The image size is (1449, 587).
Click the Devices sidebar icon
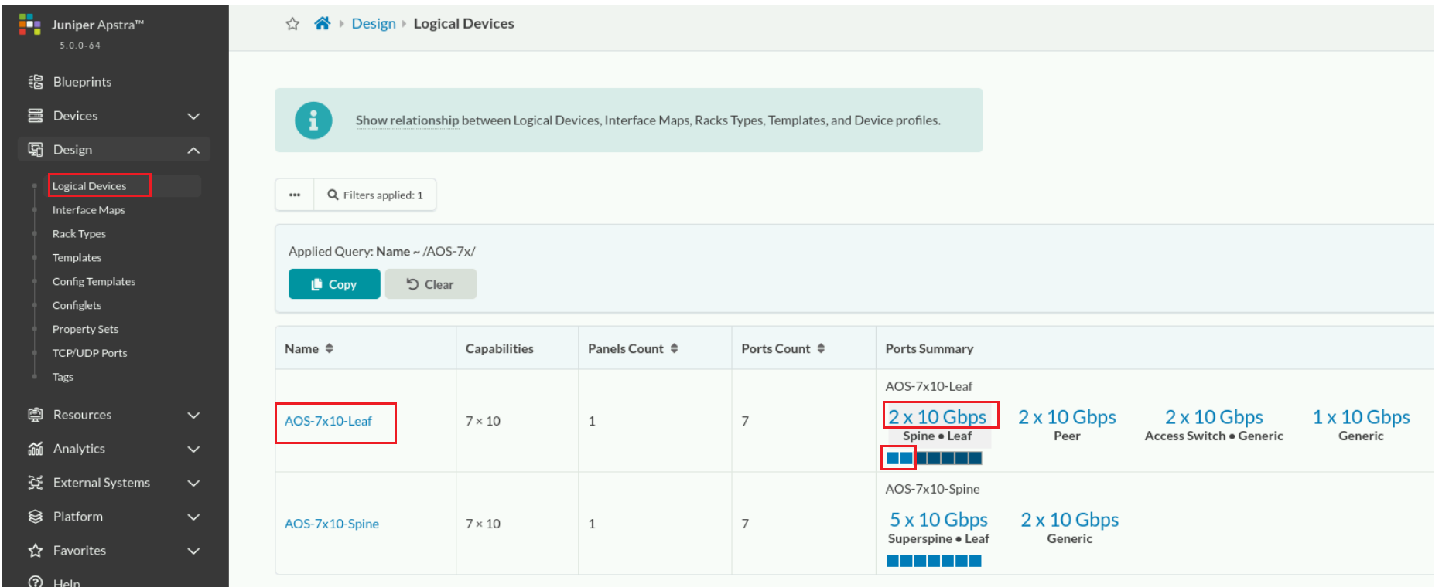(36, 116)
